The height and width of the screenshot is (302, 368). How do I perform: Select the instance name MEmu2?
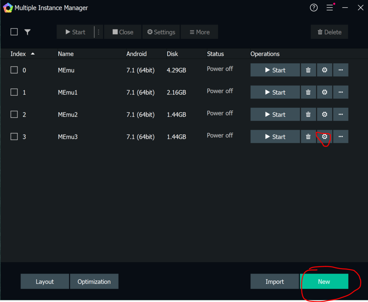[x=68, y=115]
